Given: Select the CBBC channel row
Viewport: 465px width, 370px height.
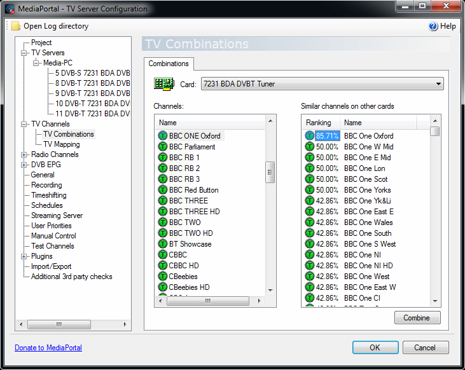Looking at the screenshot, I should pyautogui.click(x=177, y=255).
